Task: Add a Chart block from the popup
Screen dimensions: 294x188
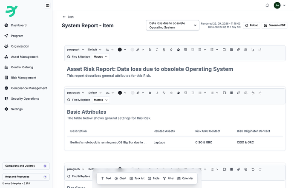Action: pyautogui.click(x=121, y=178)
